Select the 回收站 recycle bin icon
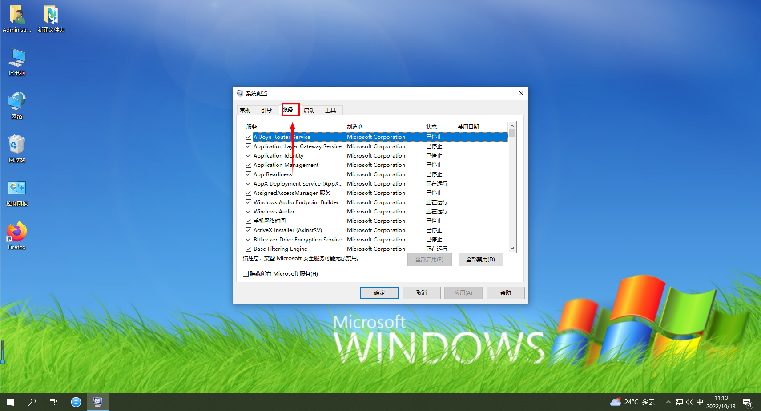 (17, 149)
